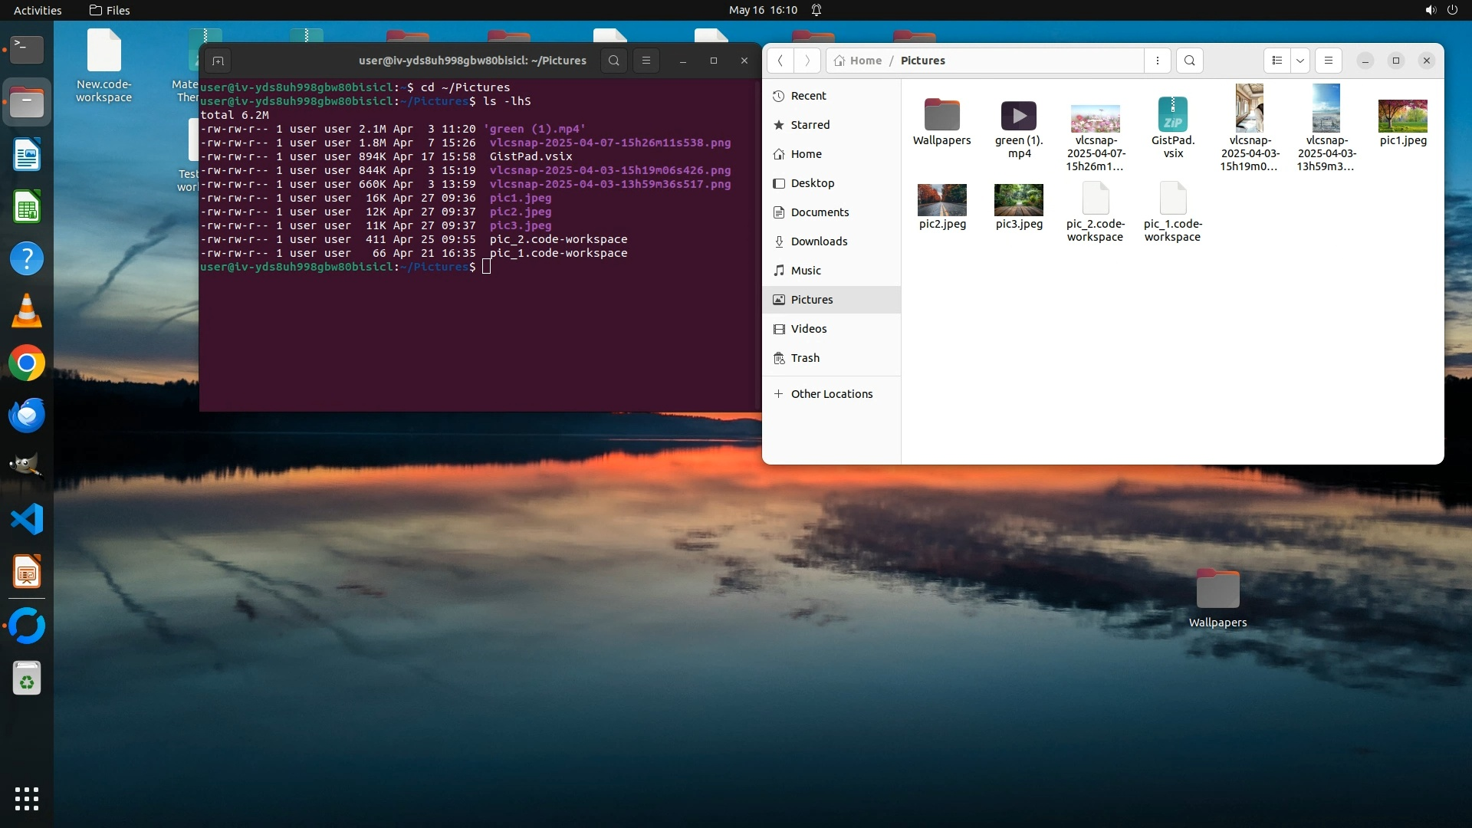Open new tab in terminal window
The width and height of the screenshot is (1472, 828).
tap(218, 61)
